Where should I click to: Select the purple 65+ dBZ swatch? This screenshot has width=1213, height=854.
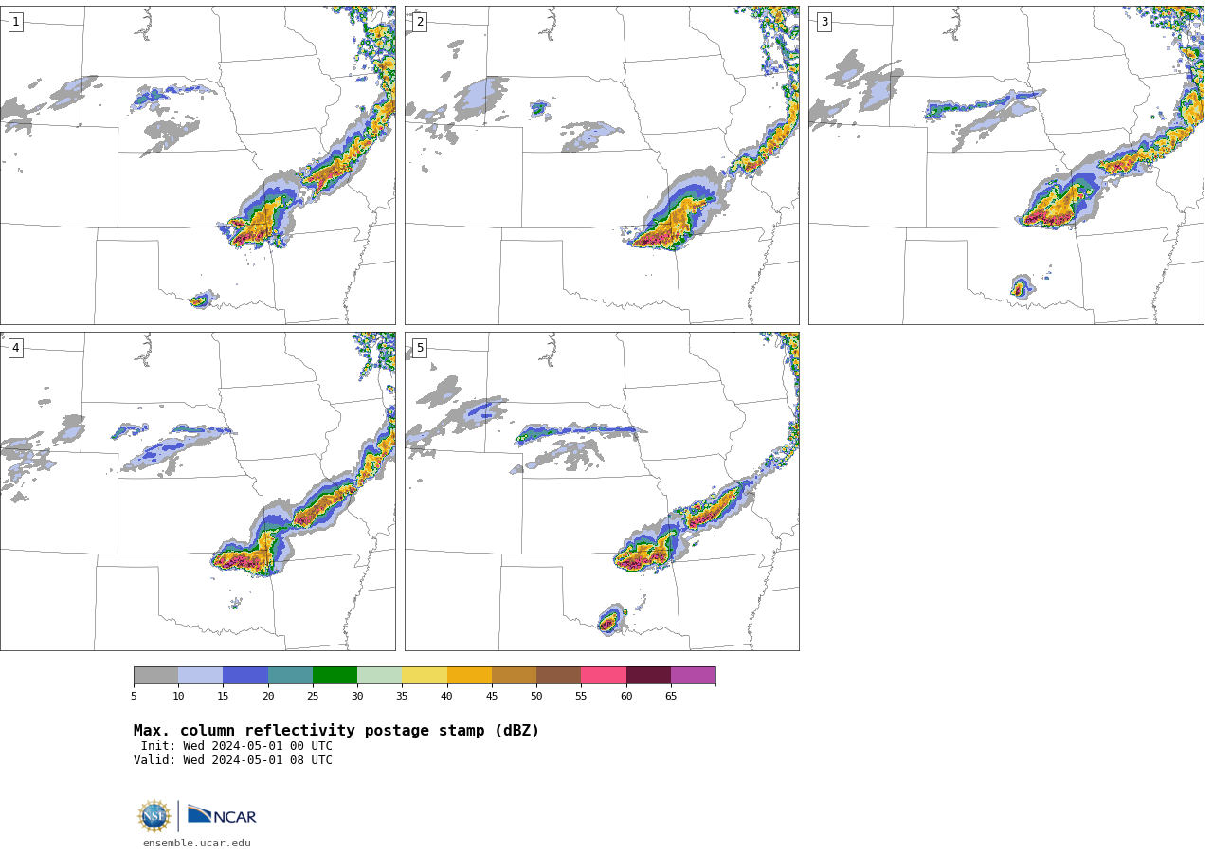693,676
